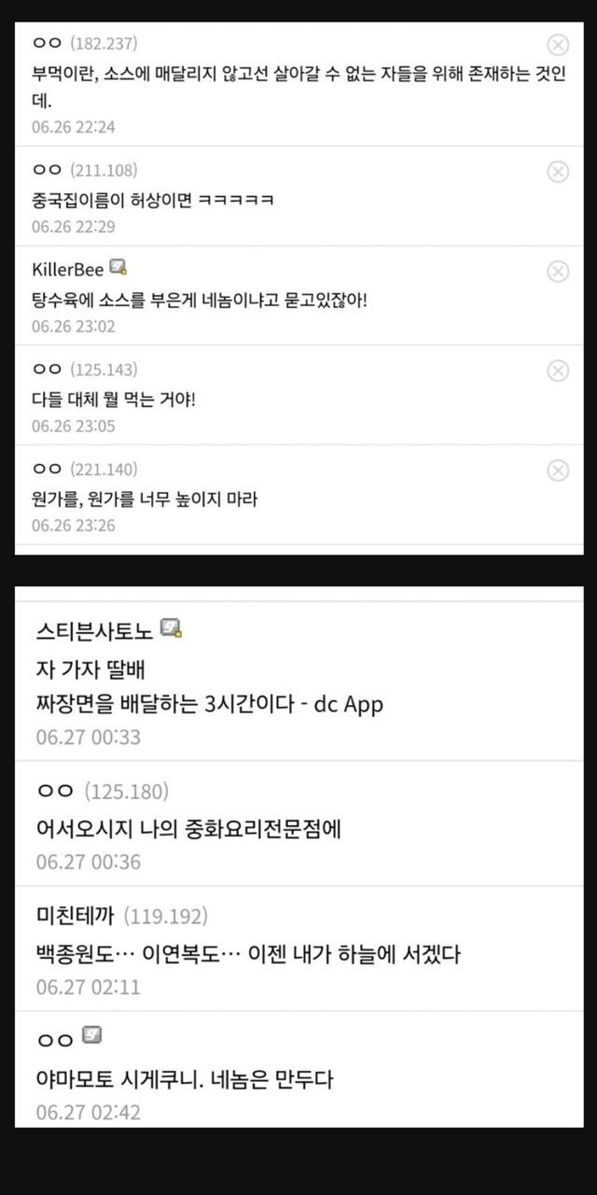Open KillerBee user profile name
Image resolution: width=597 pixels, height=1195 pixels.
pyautogui.click(x=67, y=271)
